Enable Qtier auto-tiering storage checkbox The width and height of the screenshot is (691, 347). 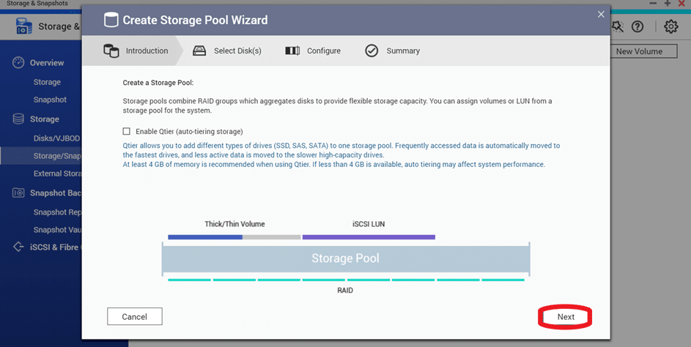(x=127, y=131)
